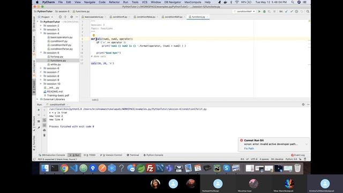Open DB Execution Console button
Image resolution: width=343 pixels, height=193 pixels.
coord(52,155)
